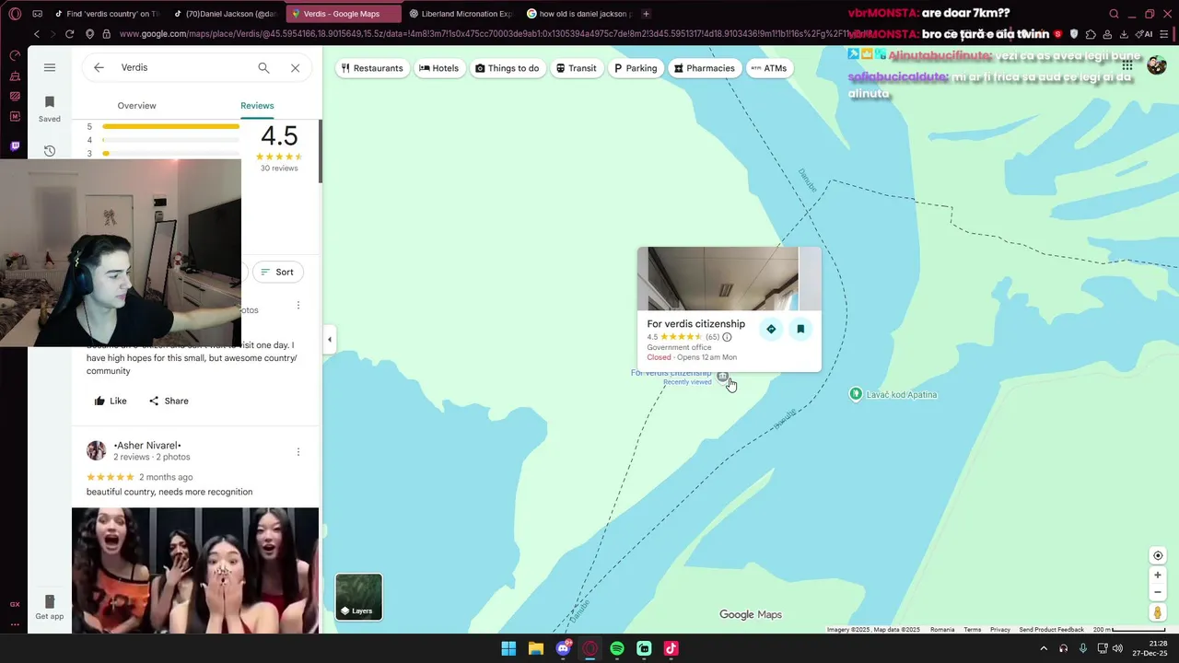Save For verdis citizenship bookmark icon
This screenshot has width=1179, height=663.
pos(800,329)
